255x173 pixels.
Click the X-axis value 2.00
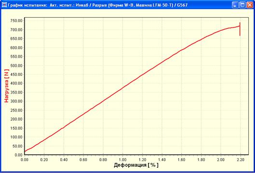[x=221, y=160]
